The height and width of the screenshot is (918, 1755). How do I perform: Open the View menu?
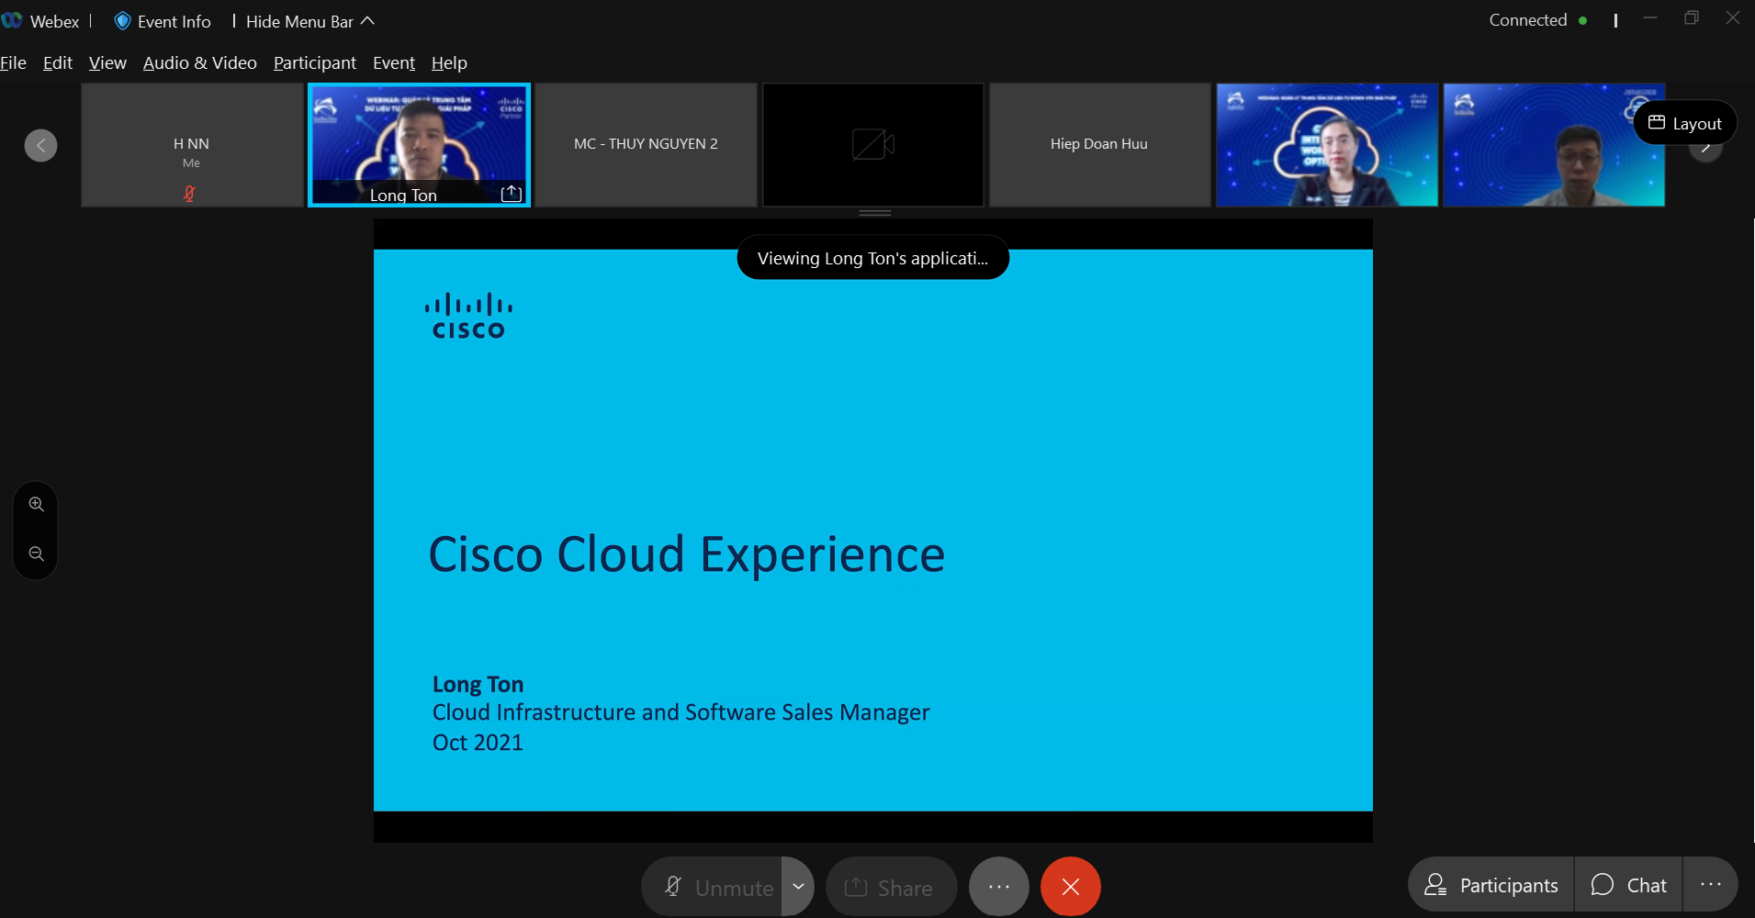coord(107,62)
